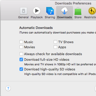This screenshot has height=96, width=96.
Task: Check the TV Shows checkbox
Action: (x=55, y=42)
